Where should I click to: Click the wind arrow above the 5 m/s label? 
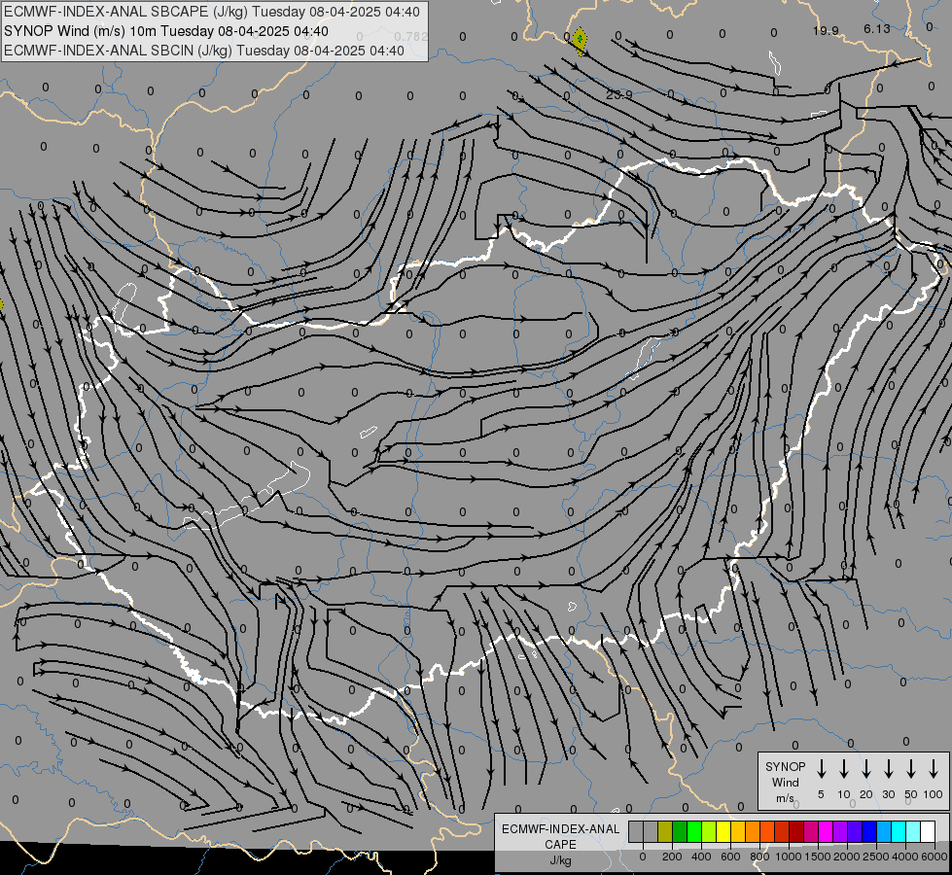(821, 769)
